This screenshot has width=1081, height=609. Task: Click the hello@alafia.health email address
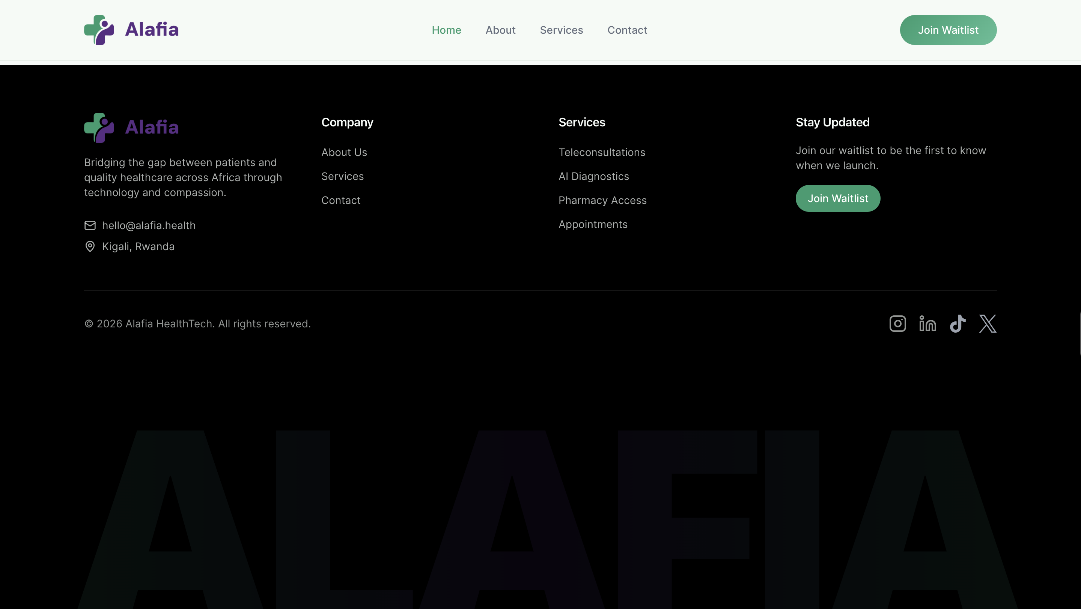pyautogui.click(x=149, y=225)
